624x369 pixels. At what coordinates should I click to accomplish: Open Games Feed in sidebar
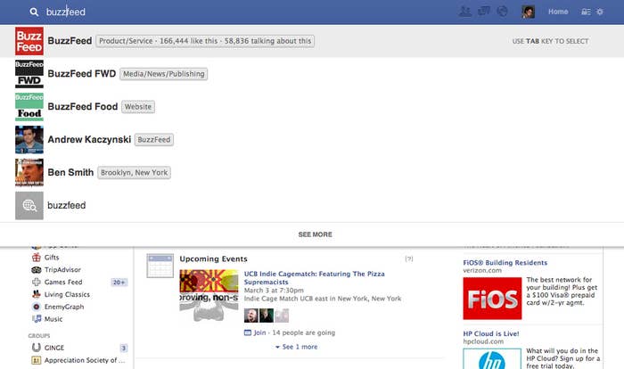(x=63, y=283)
